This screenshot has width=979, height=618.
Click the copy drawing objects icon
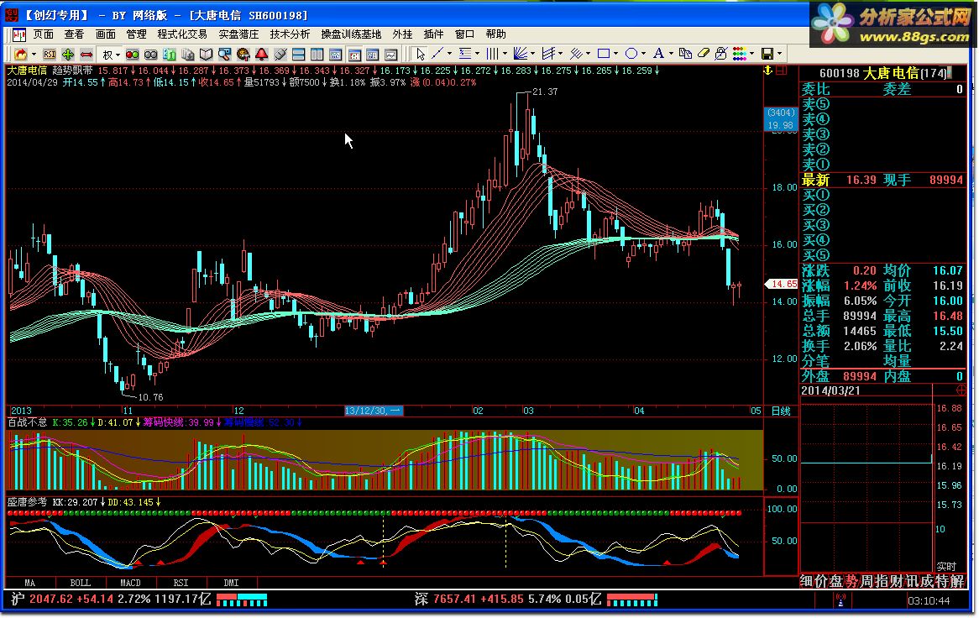point(685,54)
